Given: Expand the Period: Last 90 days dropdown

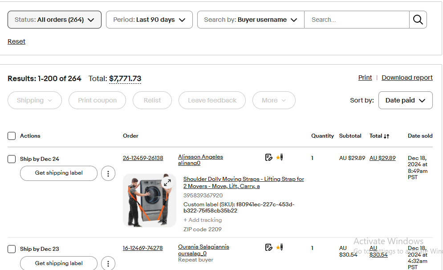Looking at the screenshot, I should coord(149,20).
